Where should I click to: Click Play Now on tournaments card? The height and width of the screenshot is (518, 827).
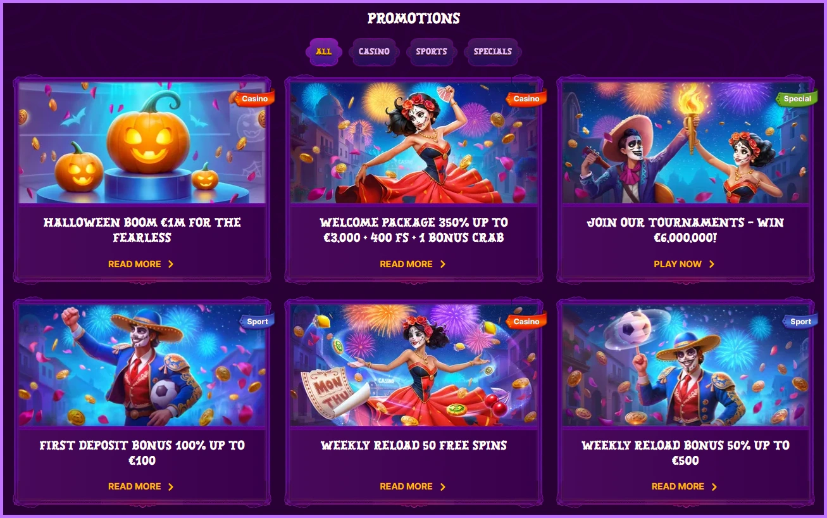click(x=684, y=264)
